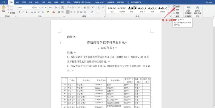215x108 pixels.
Task: Switch to the EndNote X9 tab
Action: point(99,2)
